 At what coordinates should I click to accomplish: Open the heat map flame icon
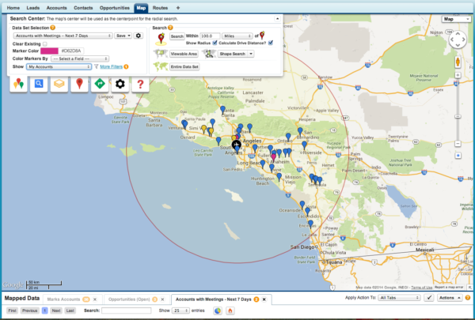coord(230,311)
